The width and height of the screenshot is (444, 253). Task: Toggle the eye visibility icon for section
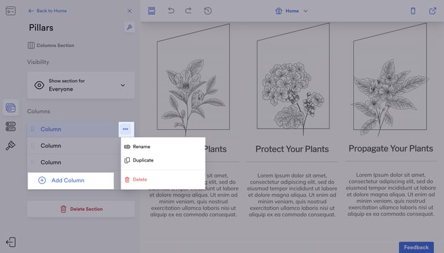[39, 85]
